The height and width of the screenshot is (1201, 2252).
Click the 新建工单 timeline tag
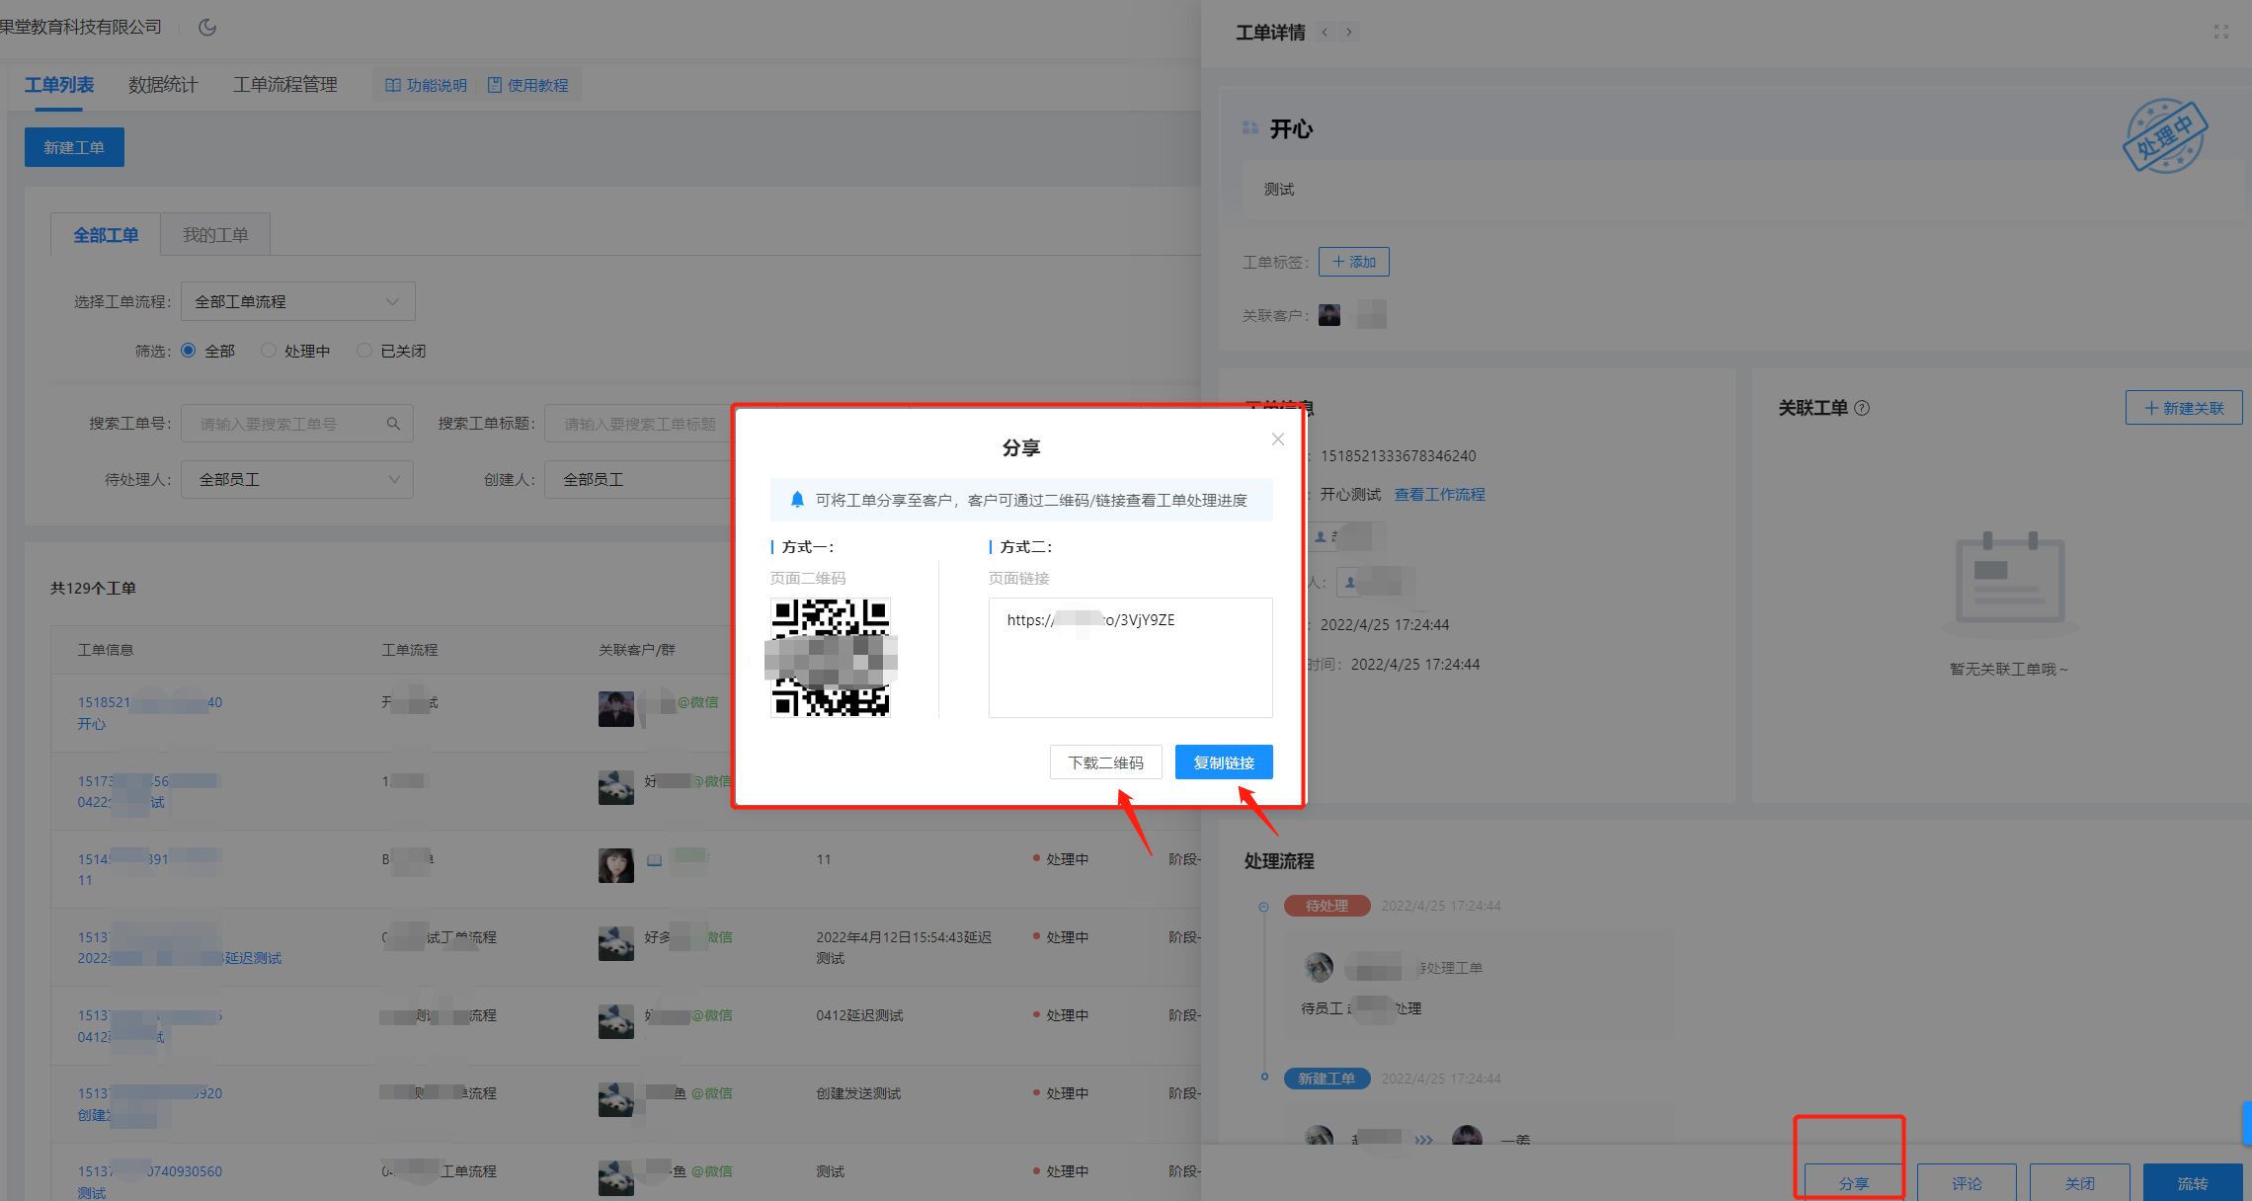pyautogui.click(x=1327, y=1079)
